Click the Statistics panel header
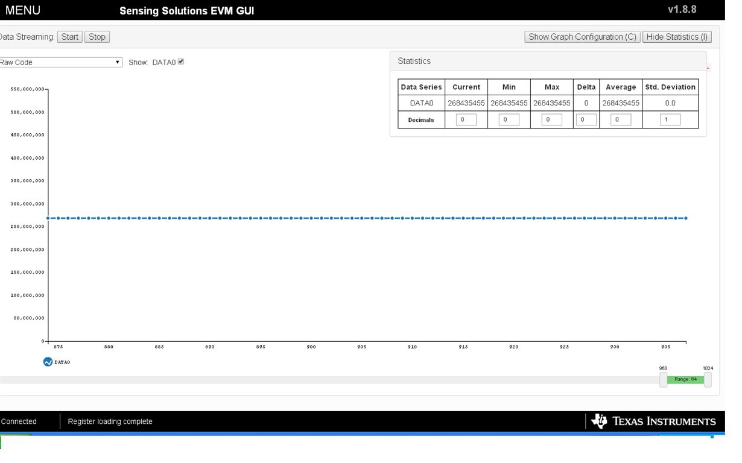The image size is (742, 463). 548,61
